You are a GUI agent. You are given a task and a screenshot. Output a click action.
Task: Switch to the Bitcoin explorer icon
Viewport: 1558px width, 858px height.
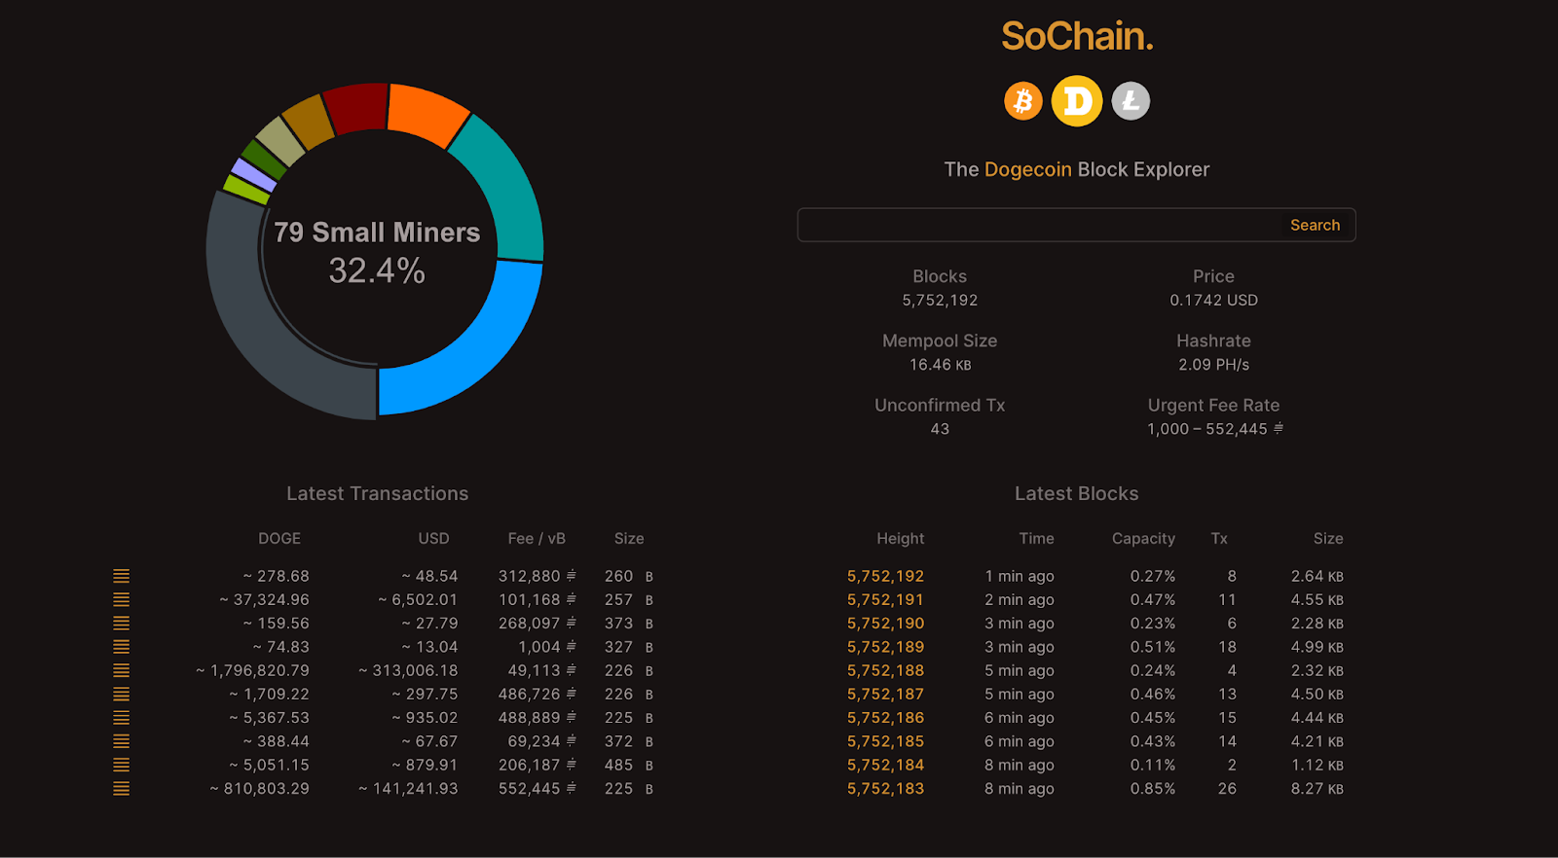(1023, 101)
